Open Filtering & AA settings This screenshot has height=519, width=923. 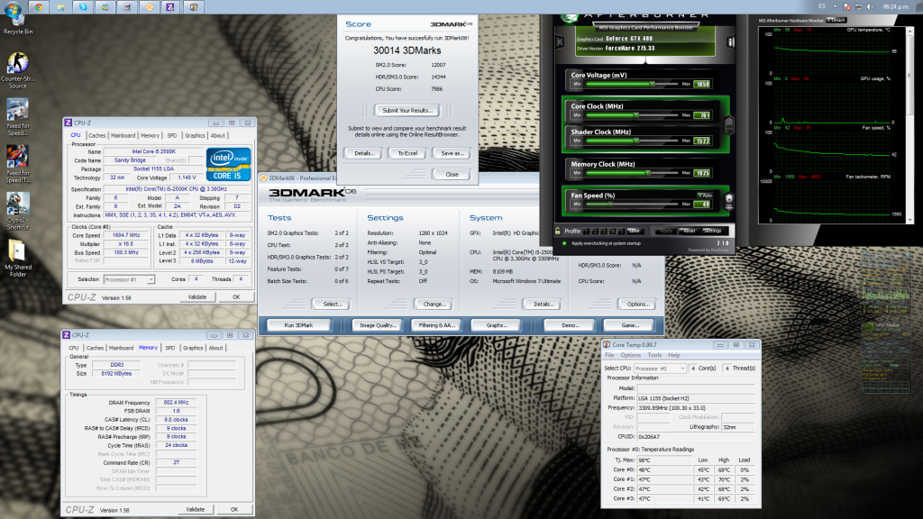(x=437, y=324)
